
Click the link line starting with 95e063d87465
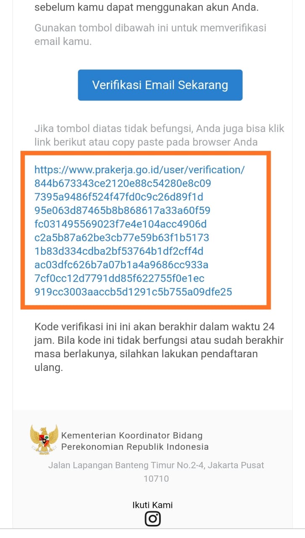click(123, 211)
